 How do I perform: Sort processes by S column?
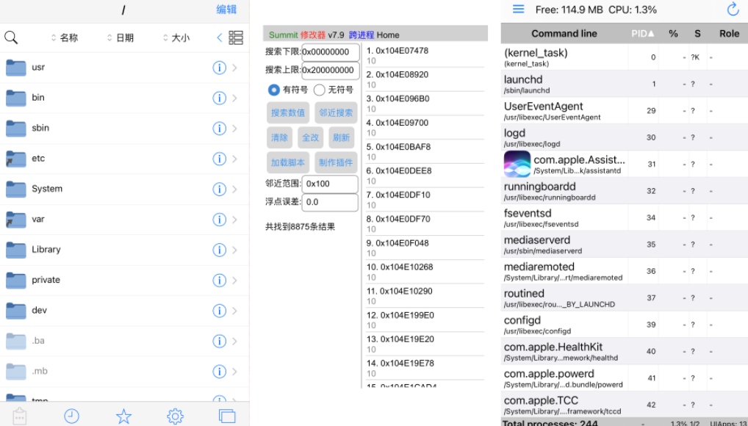point(697,33)
